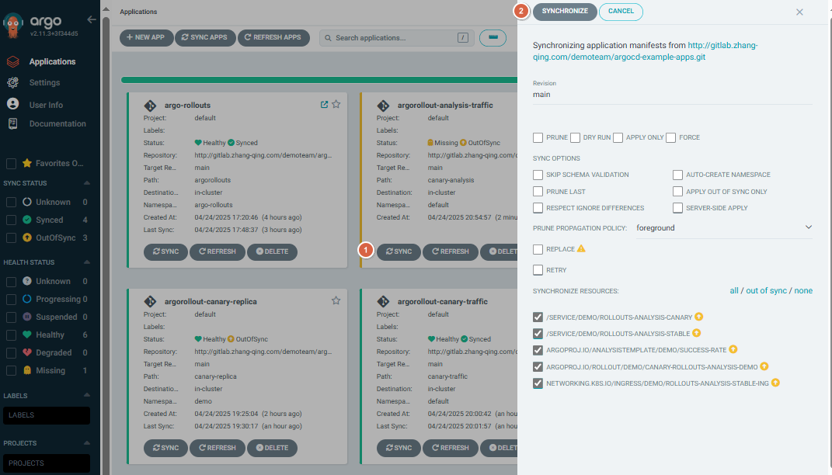Collapse the PROJECTS filter section
This screenshot has width=832, height=475.
click(87, 443)
